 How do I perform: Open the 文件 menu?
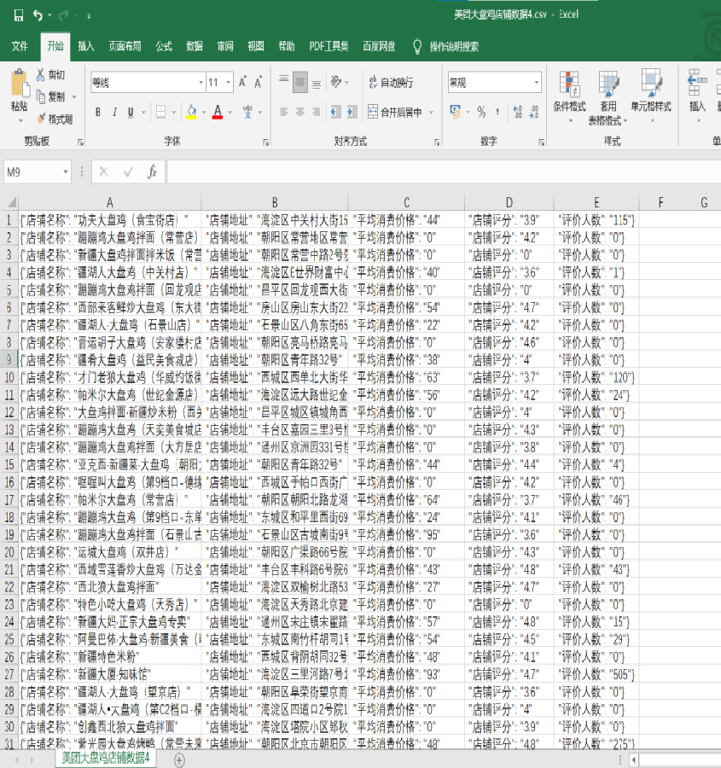pyautogui.click(x=20, y=46)
